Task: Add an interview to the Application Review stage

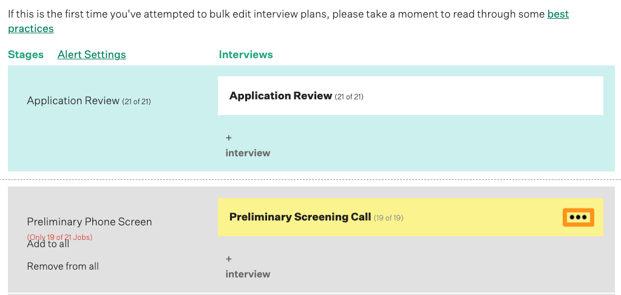Action: pos(248,153)
